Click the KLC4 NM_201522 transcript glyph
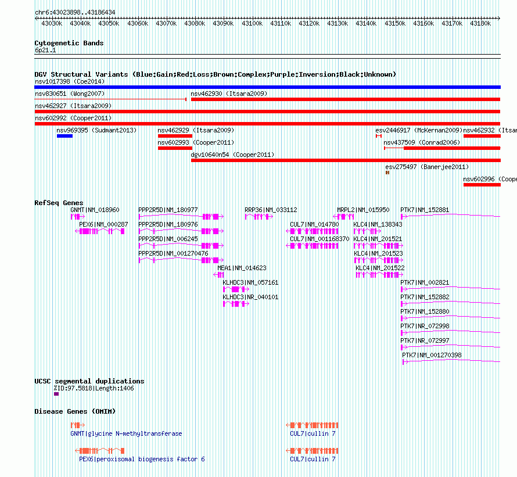This screenshot has width=517, height=477. click(379, 275)
